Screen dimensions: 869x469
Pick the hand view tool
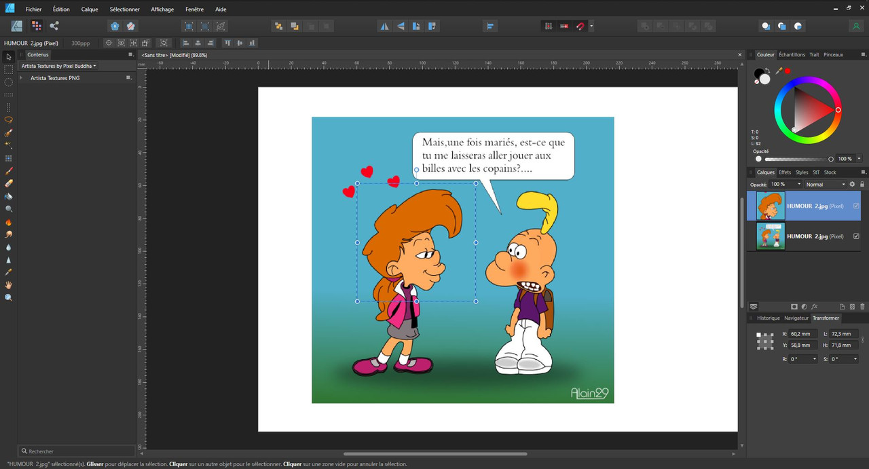(x=9, y=285)
